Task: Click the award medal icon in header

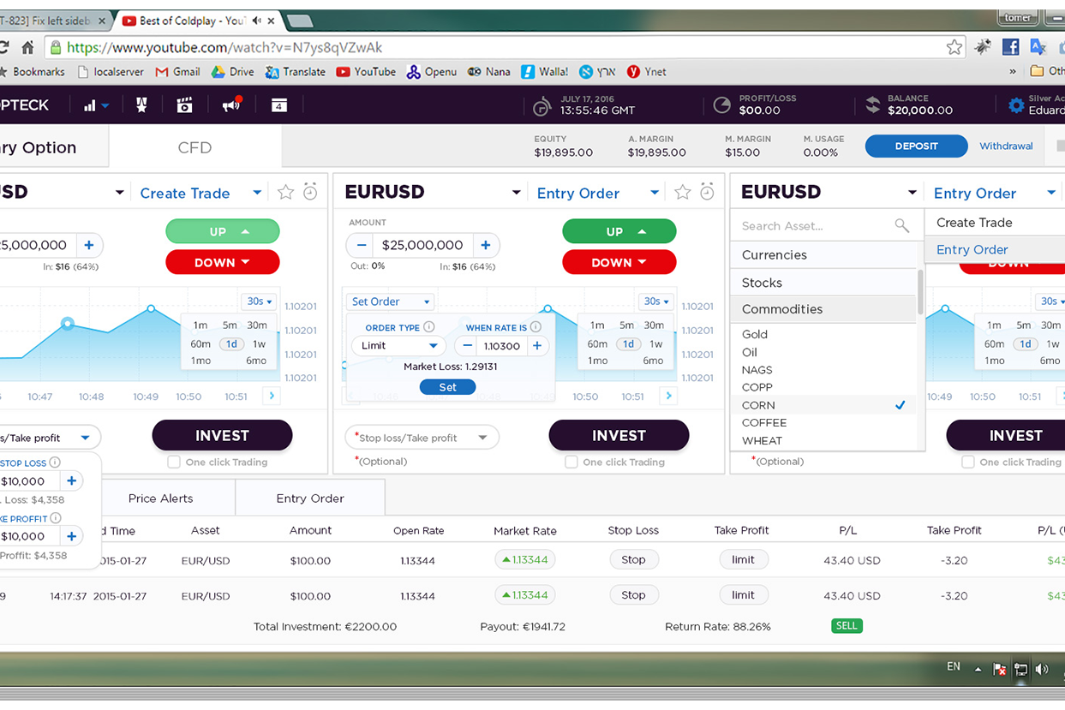Action: point(141,104)
